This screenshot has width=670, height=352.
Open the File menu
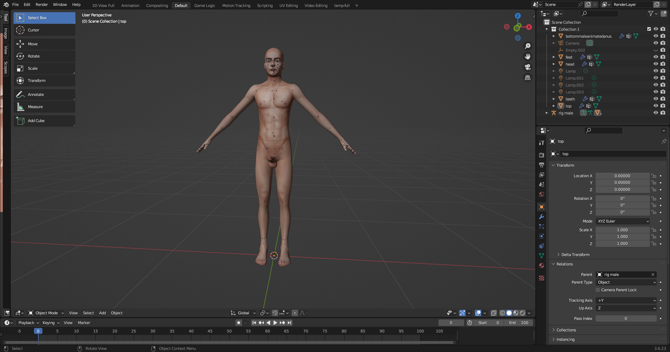tap(15, 5)
